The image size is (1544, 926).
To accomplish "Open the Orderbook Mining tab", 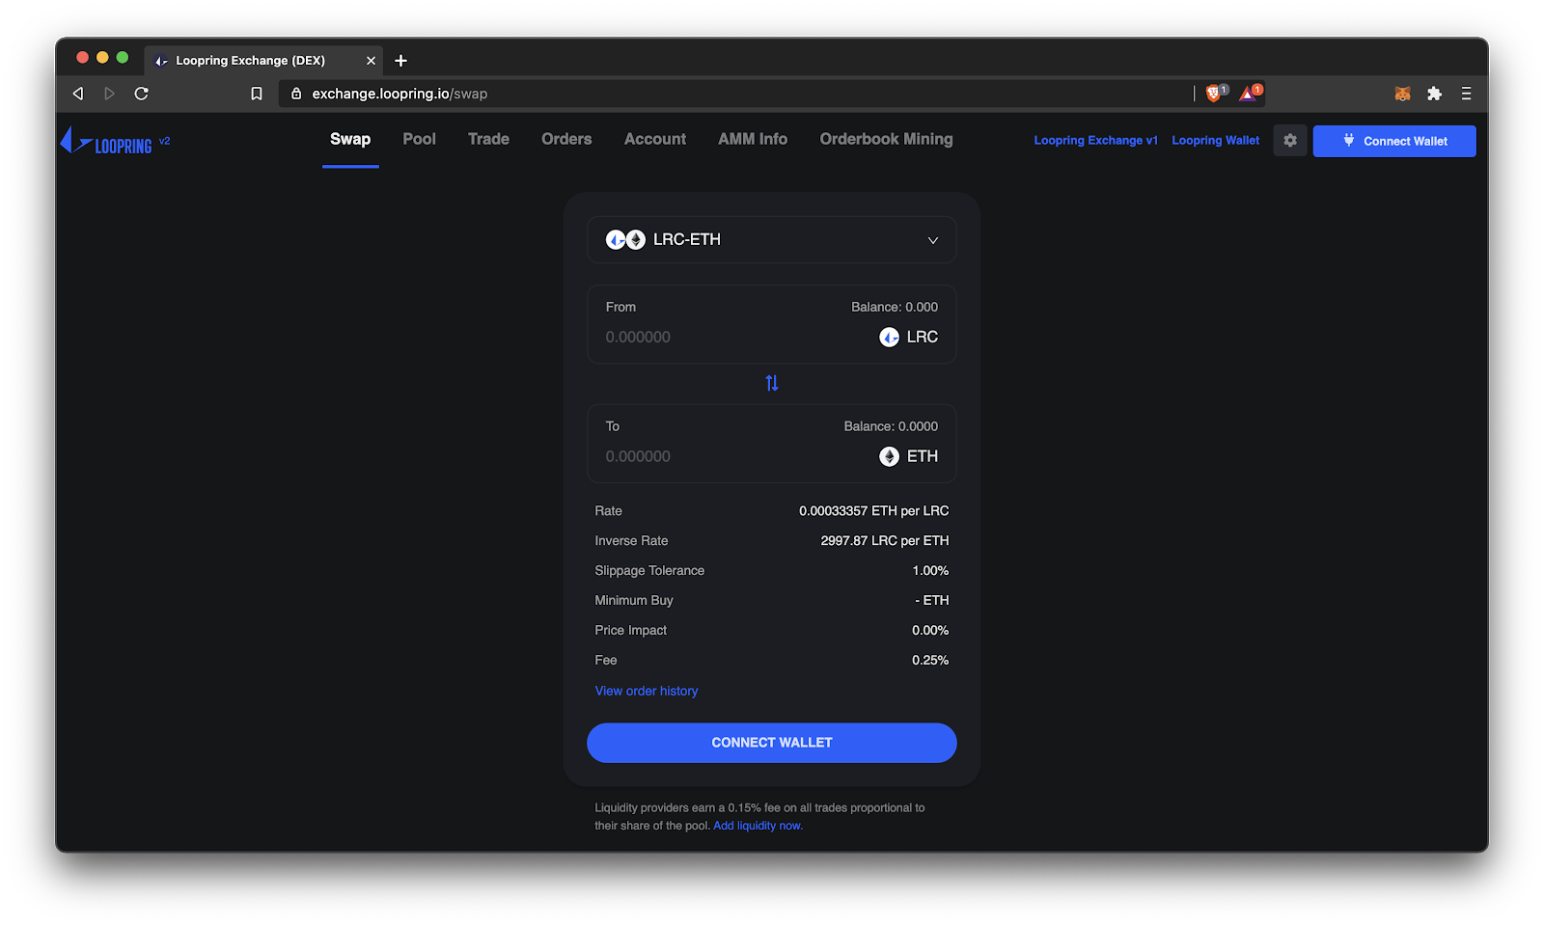I will 886,139.
